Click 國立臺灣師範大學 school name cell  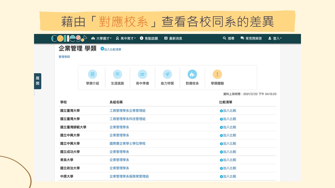click(x=73, y=127)
